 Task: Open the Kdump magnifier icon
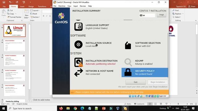pos(128,62)
